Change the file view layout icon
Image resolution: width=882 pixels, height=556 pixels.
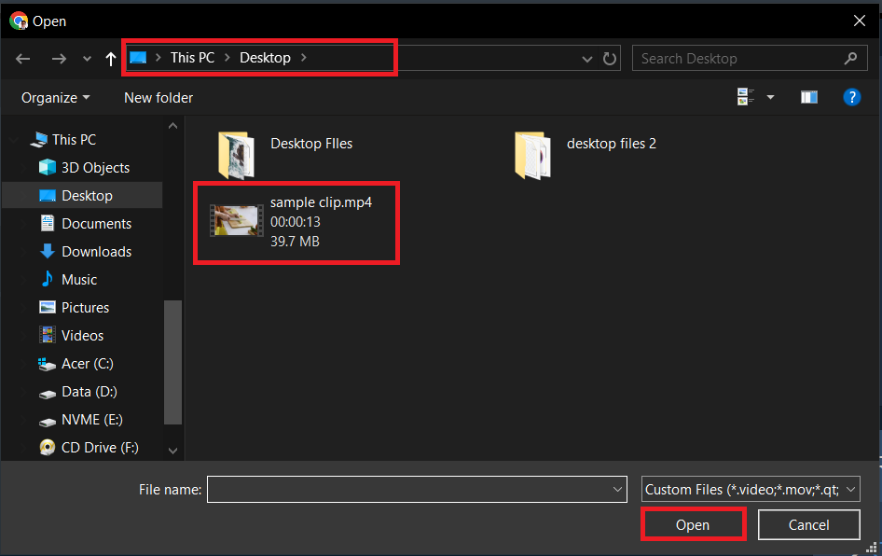(744, 96)
